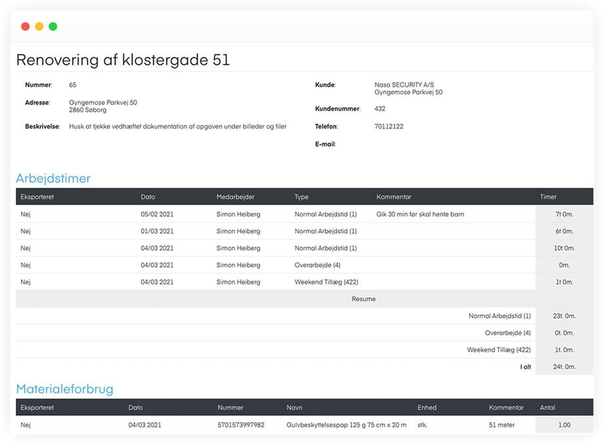Click the green maximize window button
Screen dimensions: 604x445
coord(53,27)
